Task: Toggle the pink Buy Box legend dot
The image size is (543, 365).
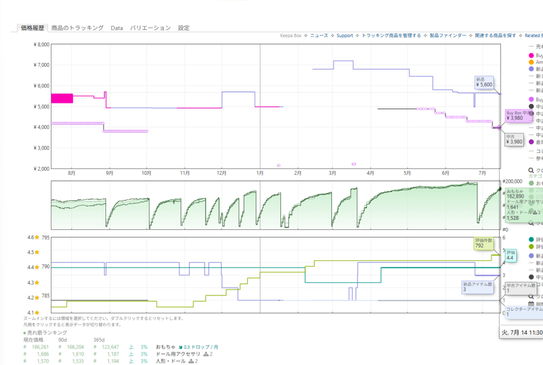Action: 531,55
